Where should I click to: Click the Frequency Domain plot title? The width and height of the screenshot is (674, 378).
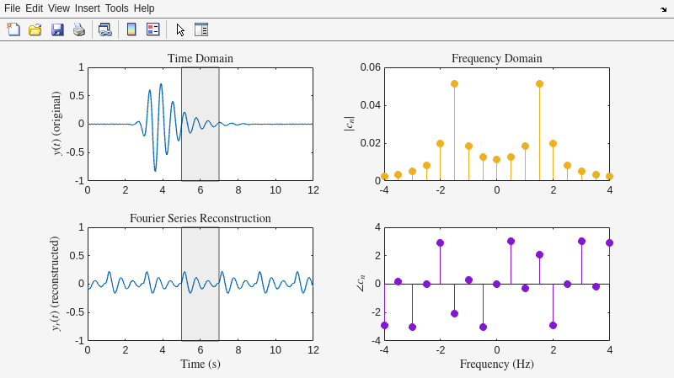click(x=496, y=59)
